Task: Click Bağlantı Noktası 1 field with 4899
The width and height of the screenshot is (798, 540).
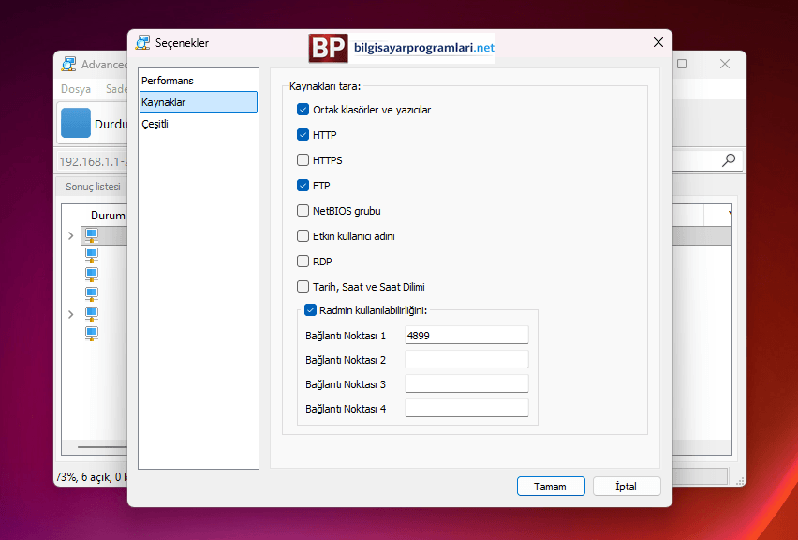Action: pos(466,336)
